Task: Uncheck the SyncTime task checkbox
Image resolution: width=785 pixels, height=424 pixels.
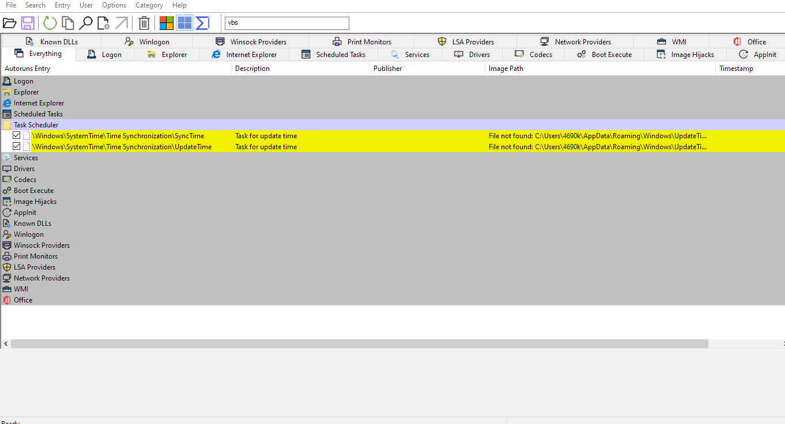Action: pos(17,136)
